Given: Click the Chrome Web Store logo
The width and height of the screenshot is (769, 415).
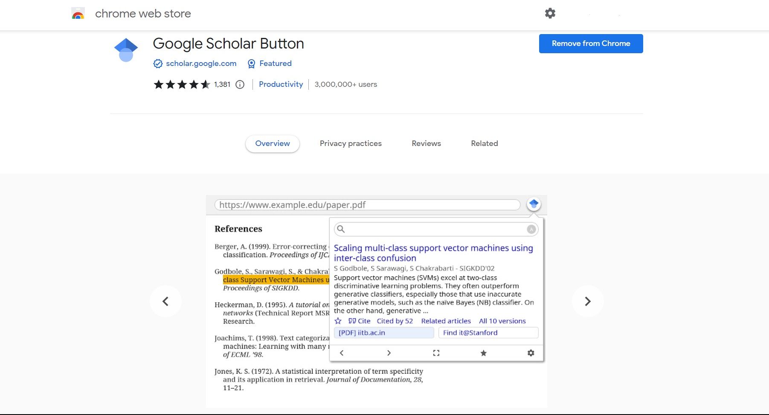Looking at the screenshot, I should tap(78, 13).
